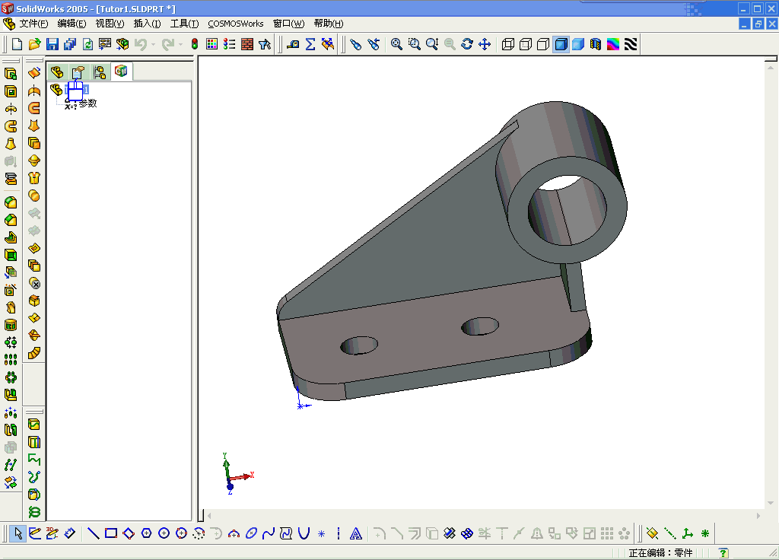Open the Undo history dropdown arrow
The height and width of the screenshot is (560, 779).
pos(153,45)
